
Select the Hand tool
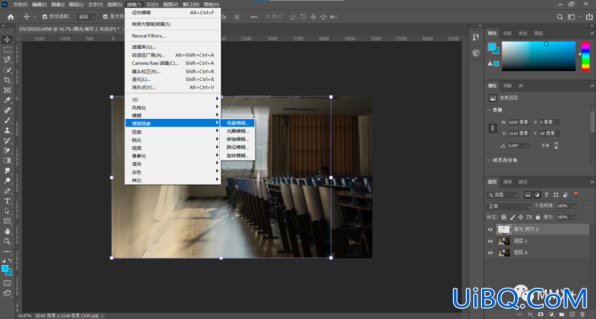(x=8, y=231)
